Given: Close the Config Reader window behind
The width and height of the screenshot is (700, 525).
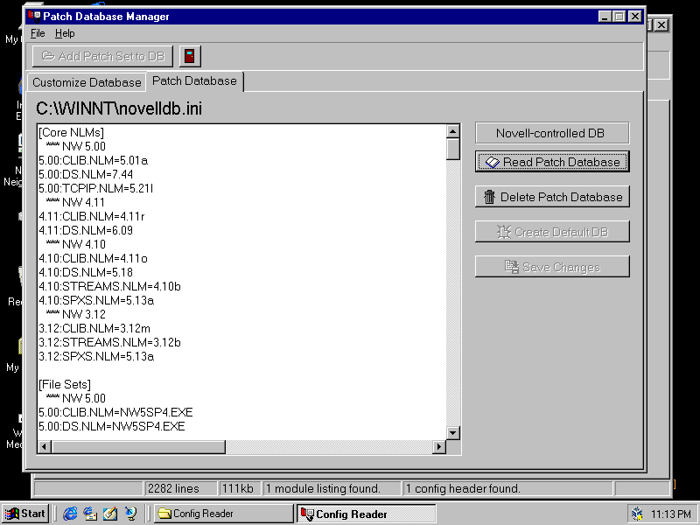Looking at the screenshot, I should (661, 25).
